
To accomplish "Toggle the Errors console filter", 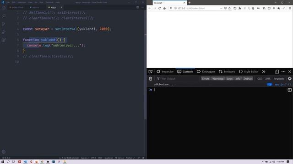I will (206, 79).
